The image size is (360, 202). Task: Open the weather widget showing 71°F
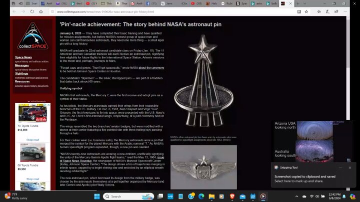point(16,197)
